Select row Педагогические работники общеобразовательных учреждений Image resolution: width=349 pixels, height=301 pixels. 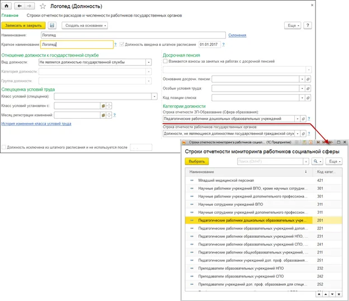point(263,252)
